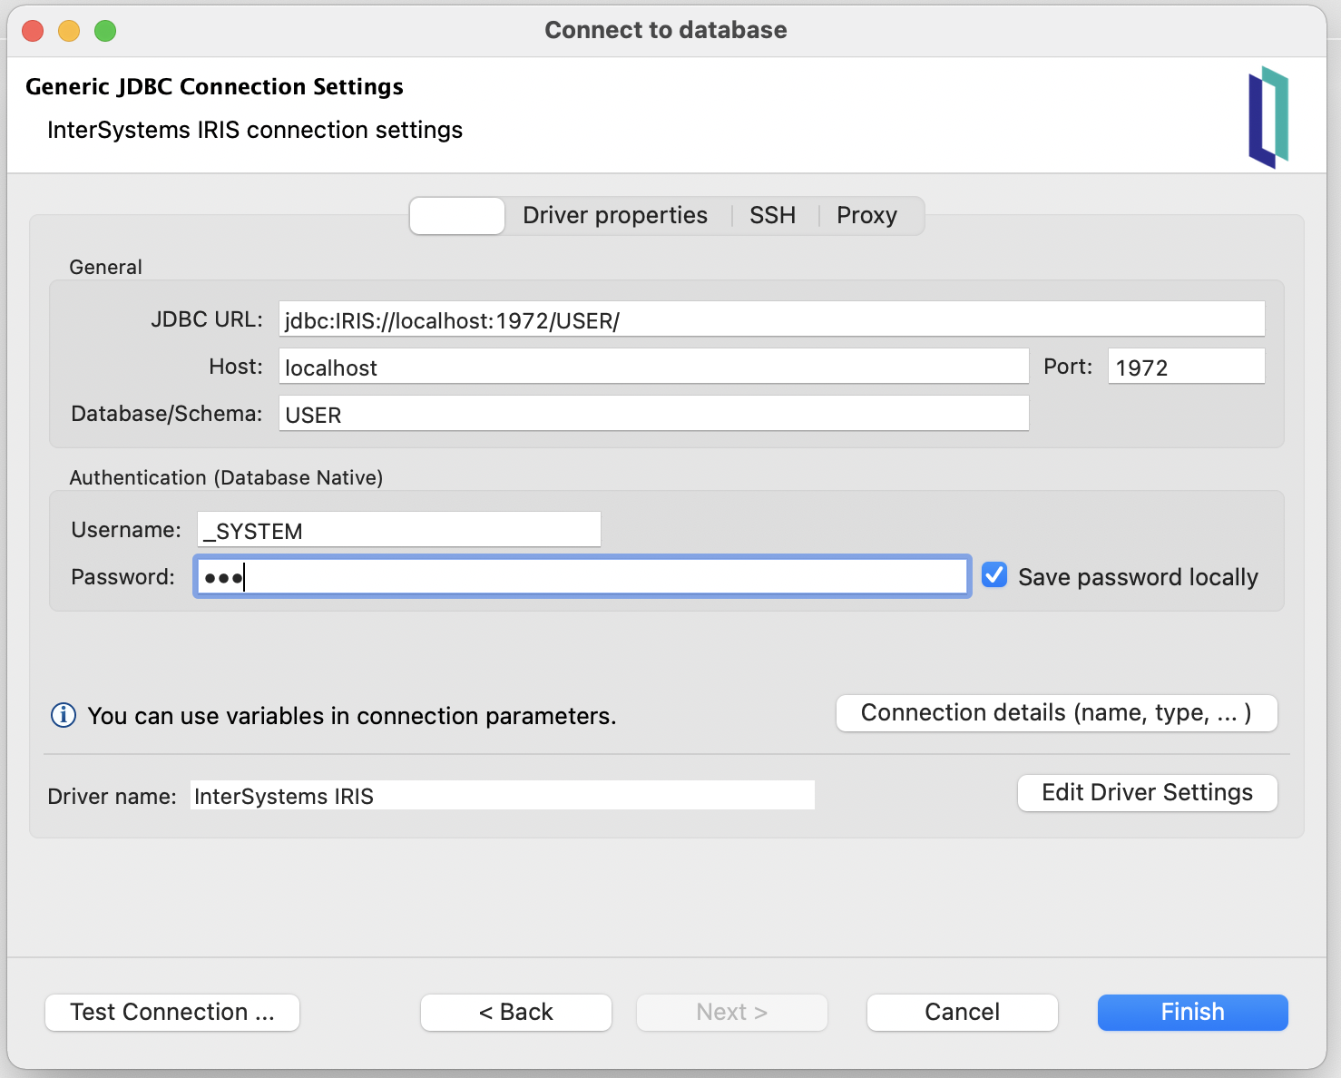This screenshot has width=1341, height=1078.
Task: Click the Database/Schema field containing USER
Action: point(653,414)
